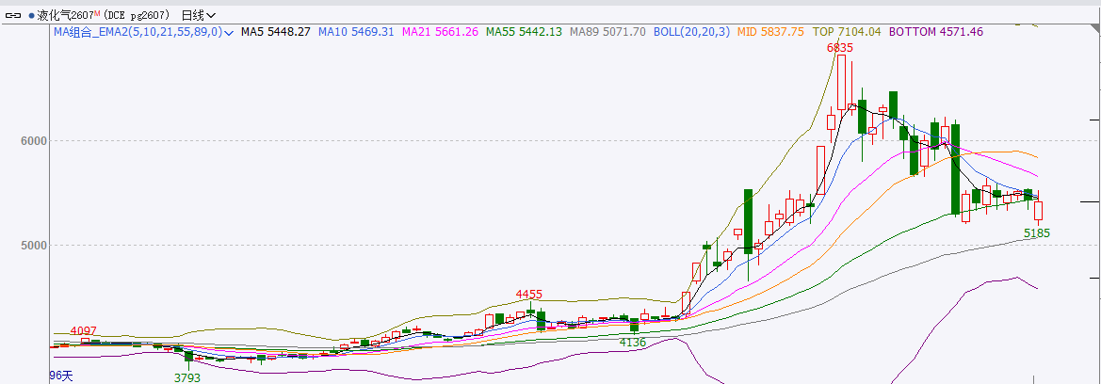Expand the MA组合_EMA2 indicator dropdown
Viewport: 1101px width, 384px height.
229,32
